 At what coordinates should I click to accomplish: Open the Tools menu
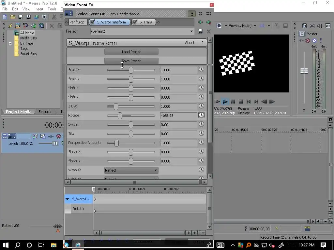tap(52, 9)
